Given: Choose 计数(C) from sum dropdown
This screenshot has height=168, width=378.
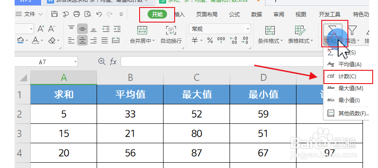Looking at the screenshot, I should (x=347, y=76).
